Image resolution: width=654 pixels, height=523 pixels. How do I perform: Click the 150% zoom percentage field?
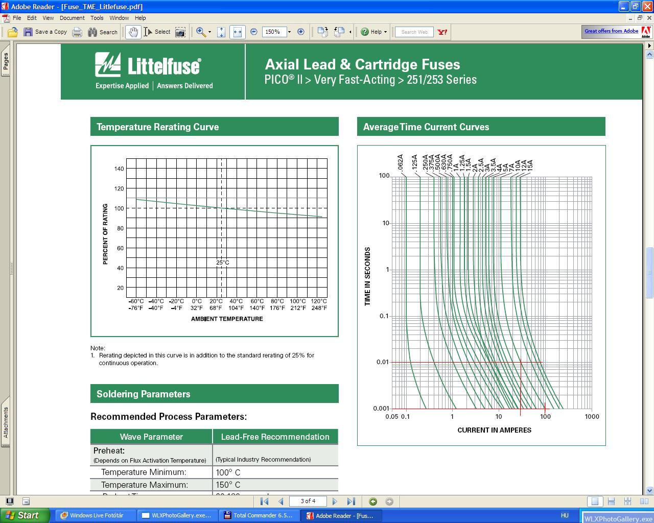click(273, 32)
